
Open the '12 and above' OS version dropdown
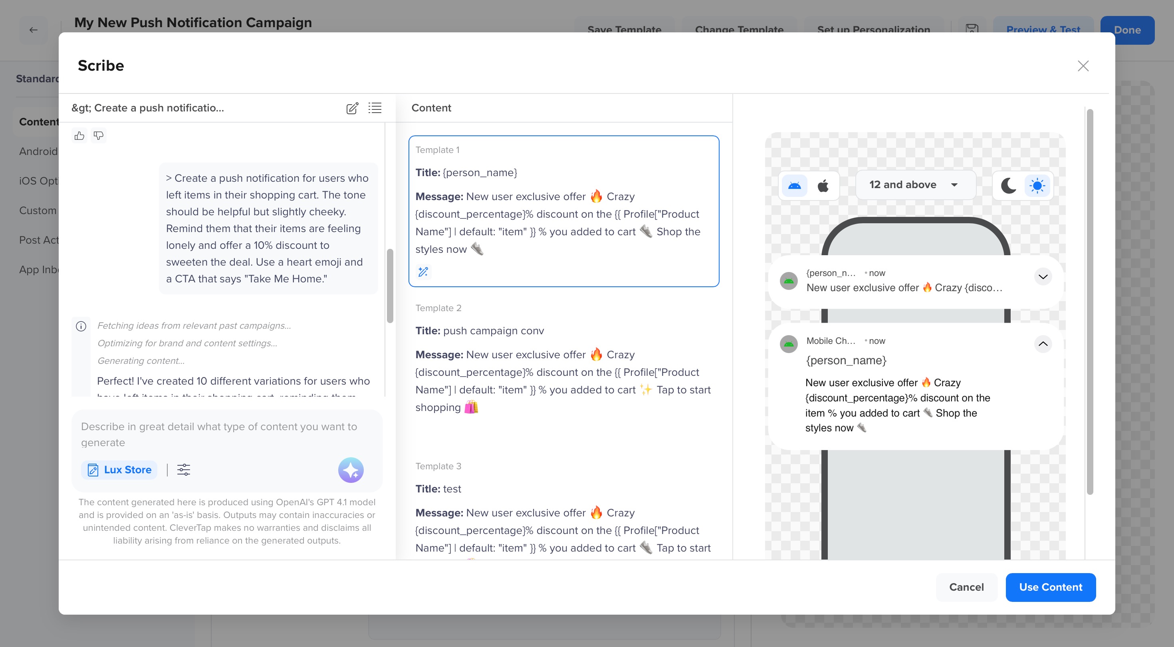pos(915,185)
